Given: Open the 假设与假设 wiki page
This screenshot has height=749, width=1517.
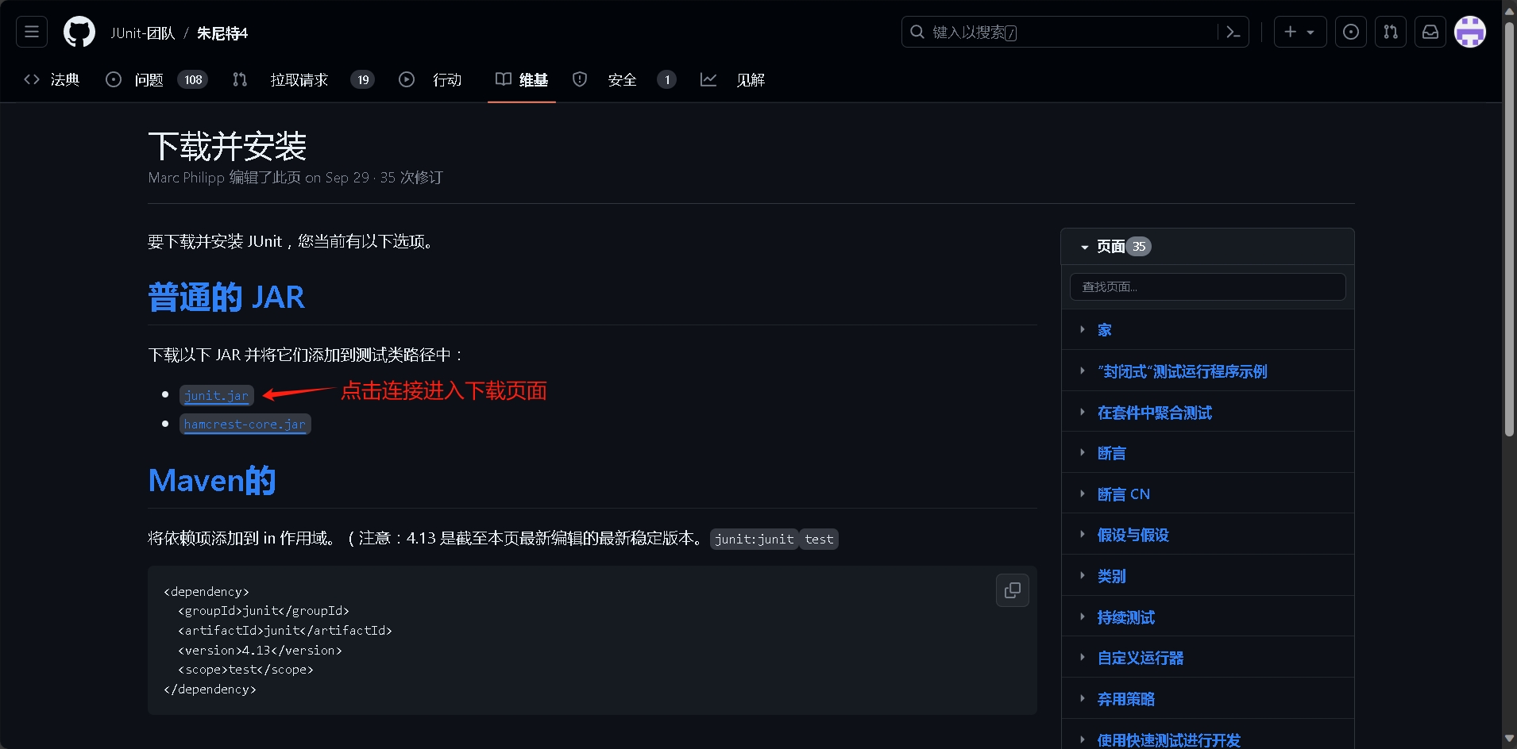Looking at the screenshot, I should (1133, 535).
